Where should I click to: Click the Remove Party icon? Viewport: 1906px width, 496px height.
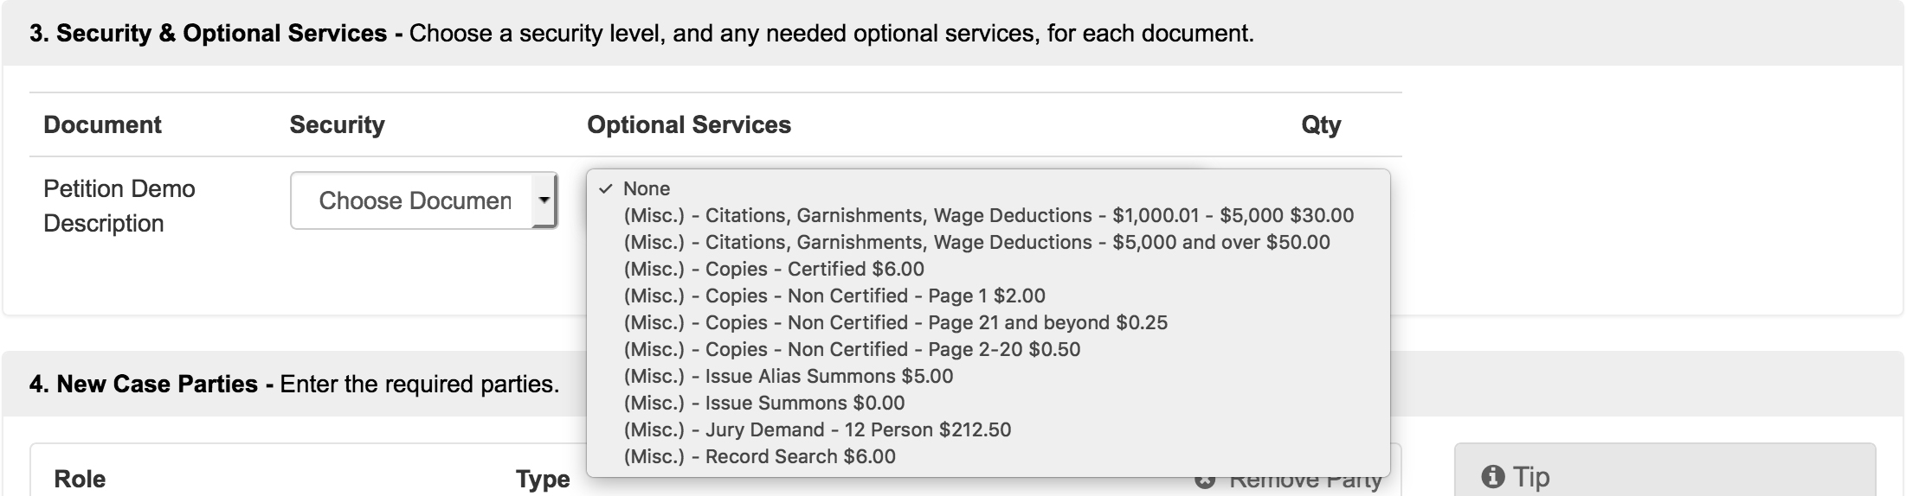click(1205, 480)
